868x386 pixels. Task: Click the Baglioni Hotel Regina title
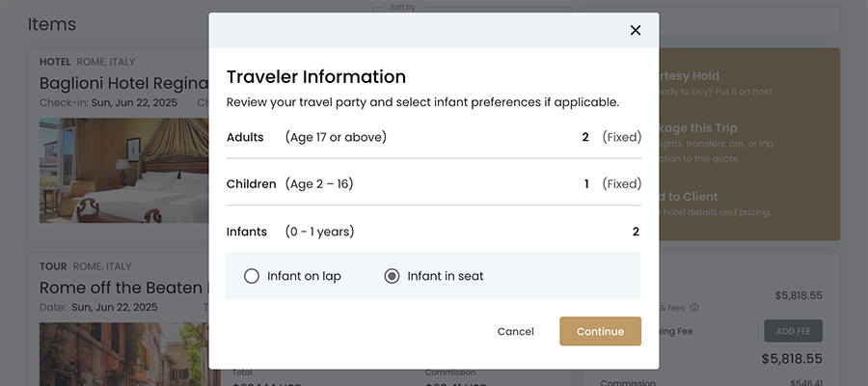click(124, 83)
